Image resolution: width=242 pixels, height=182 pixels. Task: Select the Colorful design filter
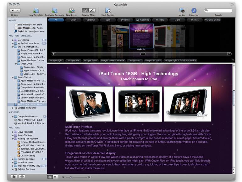coord(91,20)
